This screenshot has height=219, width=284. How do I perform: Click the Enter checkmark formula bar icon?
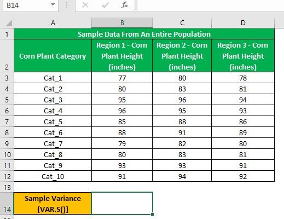point(105,5)
